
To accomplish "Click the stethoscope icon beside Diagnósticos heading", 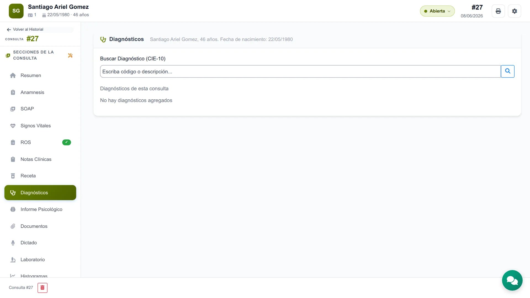I will [103, 39].
